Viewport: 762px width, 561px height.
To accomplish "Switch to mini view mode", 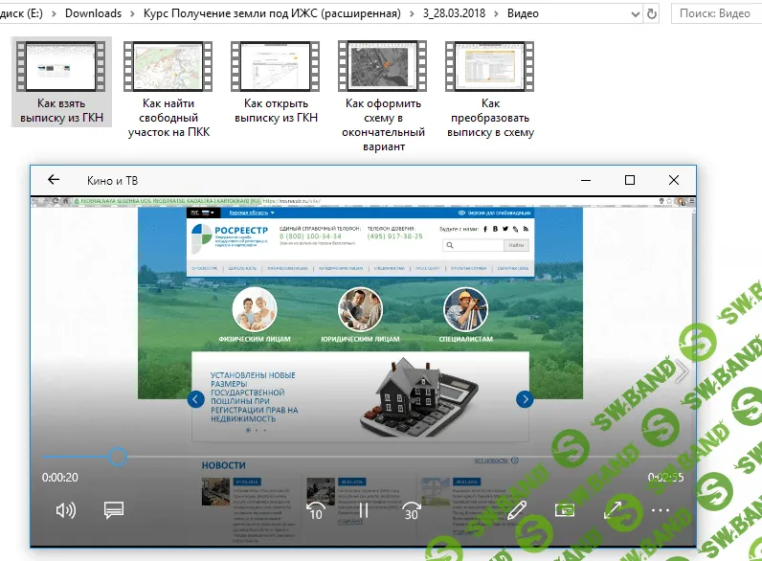I will pyautogui.click(x=566, y=510).
